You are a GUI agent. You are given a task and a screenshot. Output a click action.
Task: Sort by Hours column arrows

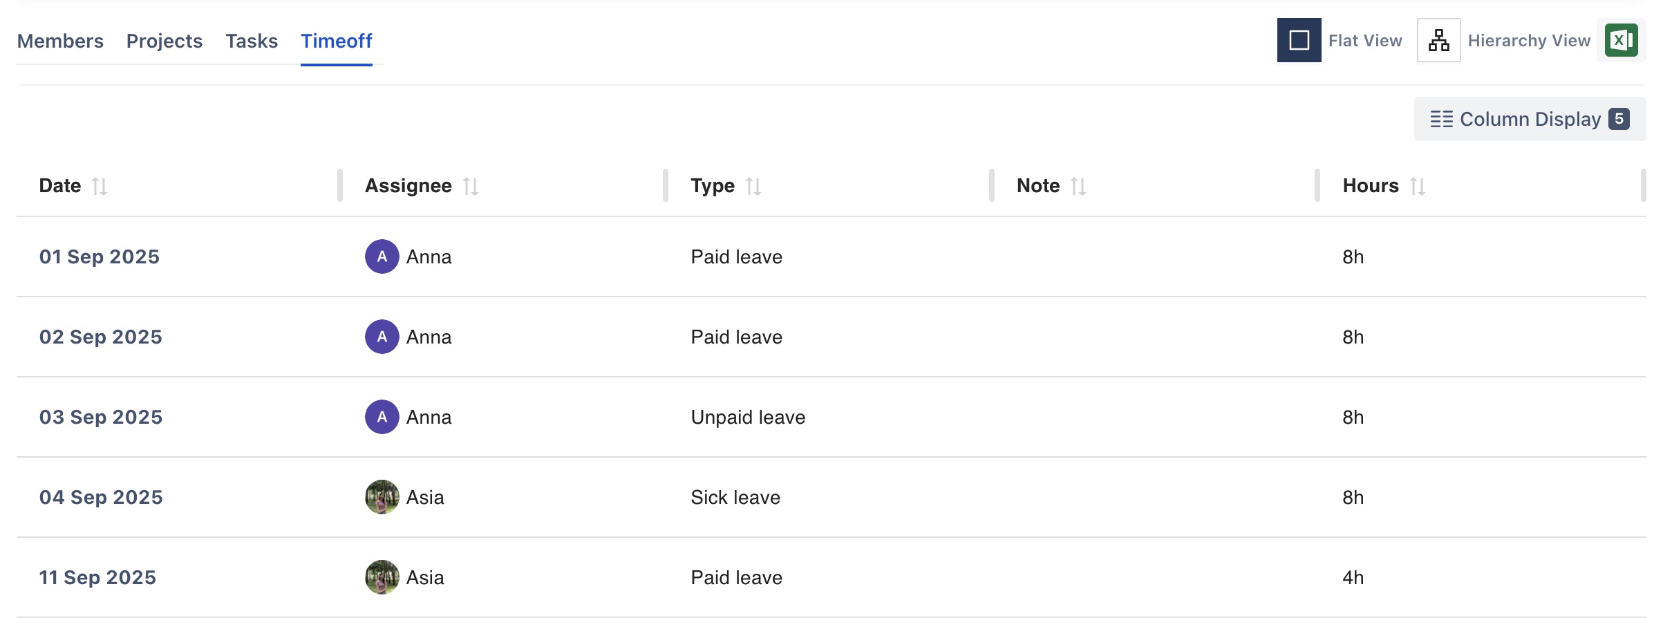coord(1418,187)
